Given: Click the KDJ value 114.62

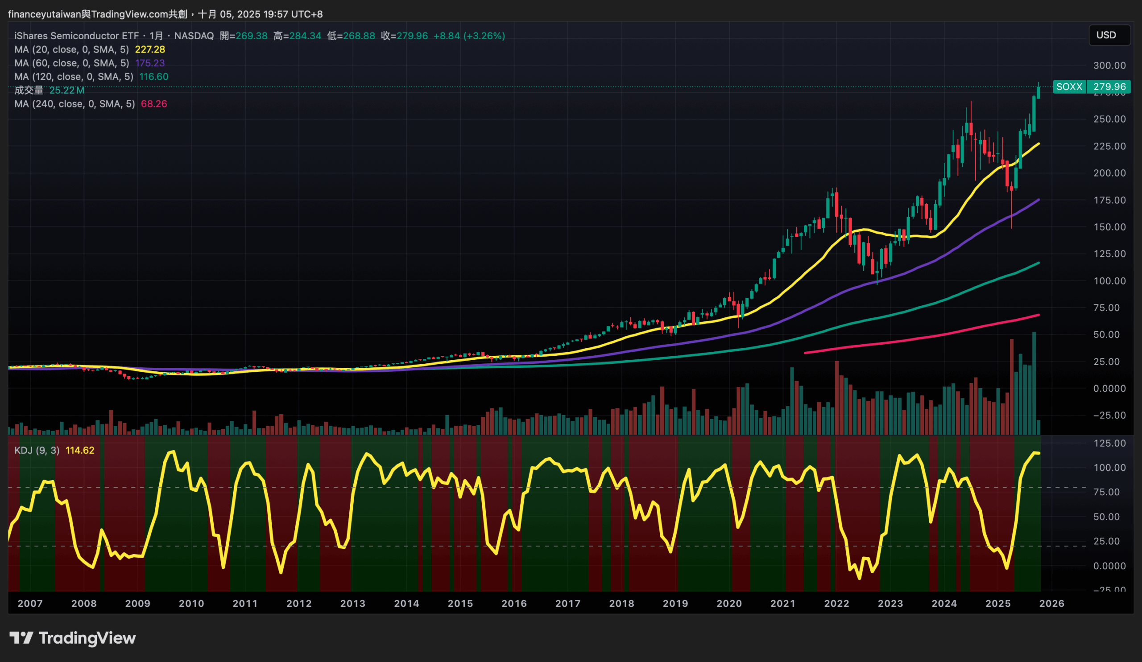Looking at the screenshot, I should 80,450.
